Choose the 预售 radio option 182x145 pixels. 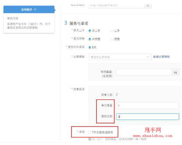[112, 39]
